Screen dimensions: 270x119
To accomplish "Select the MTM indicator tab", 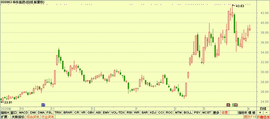I will tap(178, 113).
